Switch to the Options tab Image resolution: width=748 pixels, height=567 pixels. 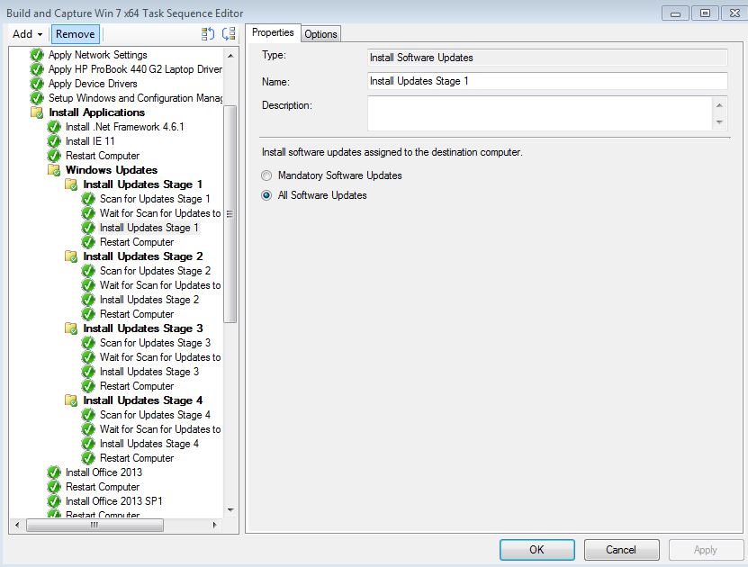point(320,32)
